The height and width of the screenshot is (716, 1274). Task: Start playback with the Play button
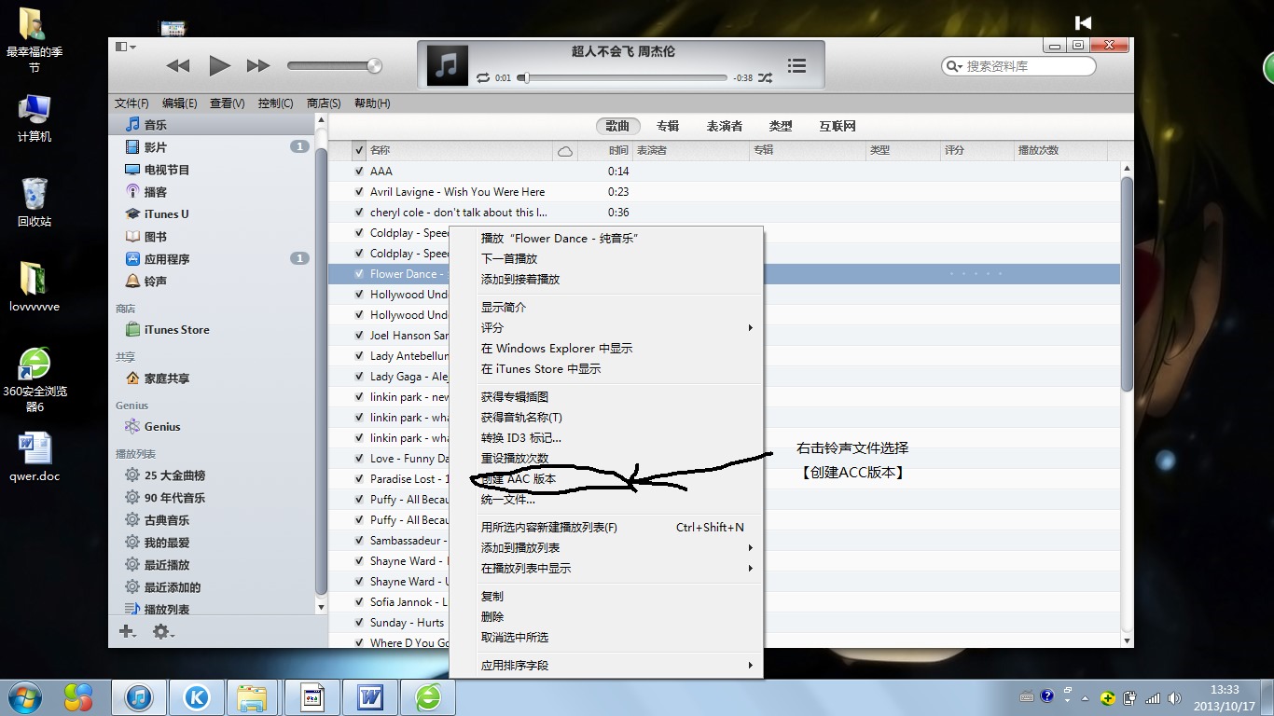pyautogui.click(x=219, y=65)
